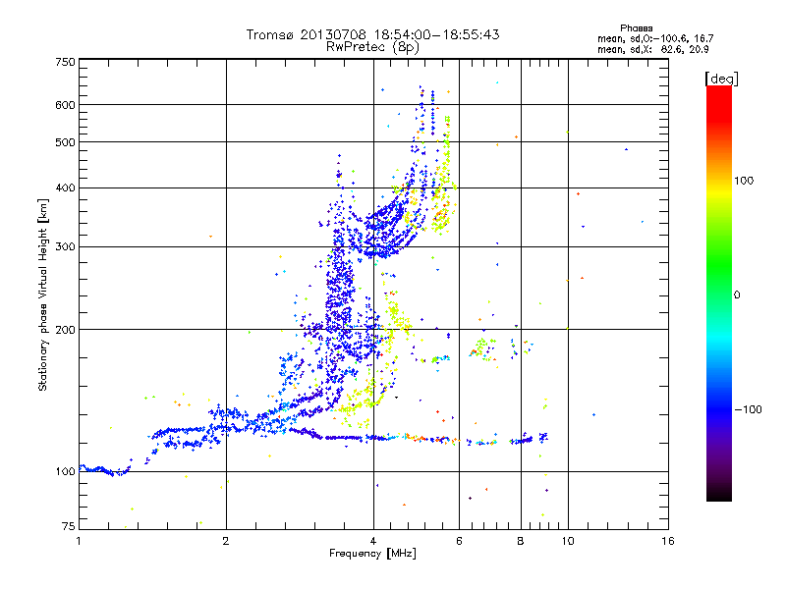The width and height of the screenshot is (786, 589).
Task: Click the x-axis '16' tick label
Action: pyautogui.click(x=668, y=541)
